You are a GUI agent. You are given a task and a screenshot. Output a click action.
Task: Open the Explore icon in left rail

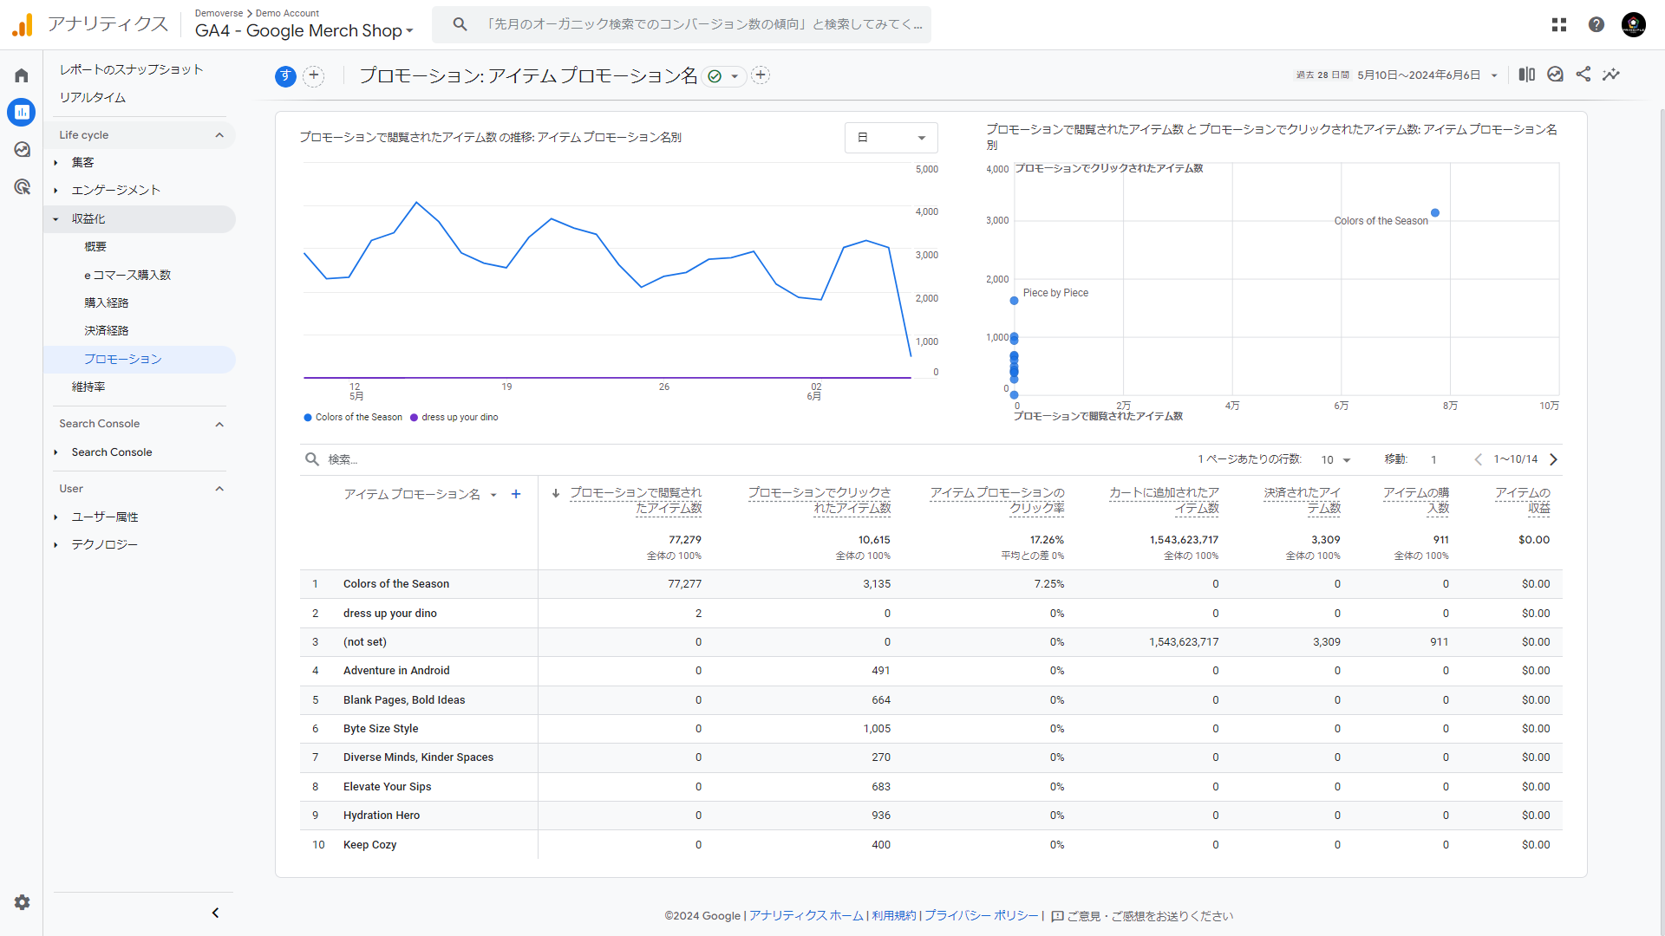click(22, 149)
